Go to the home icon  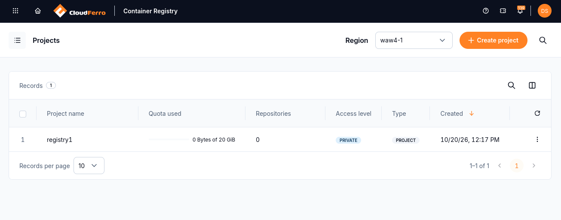tap(38, 11)
